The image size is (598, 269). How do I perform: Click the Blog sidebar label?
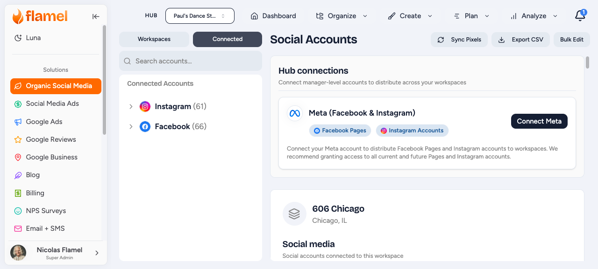pyautogui.click(x=33, y=175)
